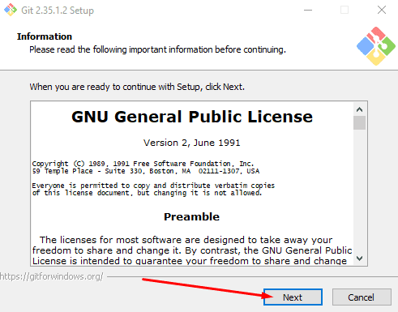Viewport: 398px width, 312px height.
Task: Click 'of this license document' line
Action: [x=147, y=193]
